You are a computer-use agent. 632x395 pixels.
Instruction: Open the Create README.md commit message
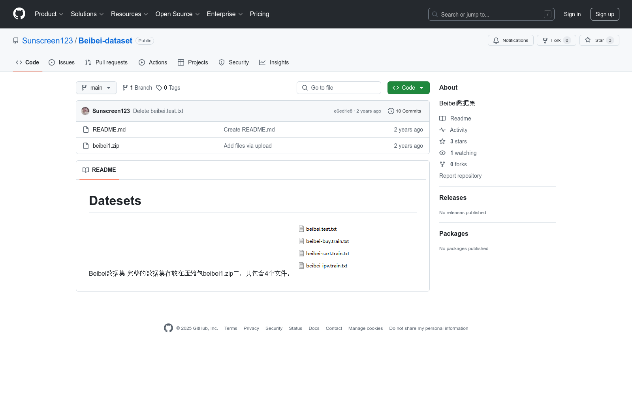coord(249,130)
